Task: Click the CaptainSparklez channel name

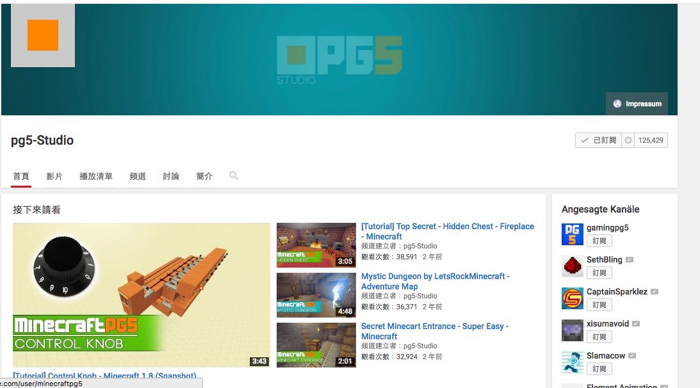Action: pos(617,291)
